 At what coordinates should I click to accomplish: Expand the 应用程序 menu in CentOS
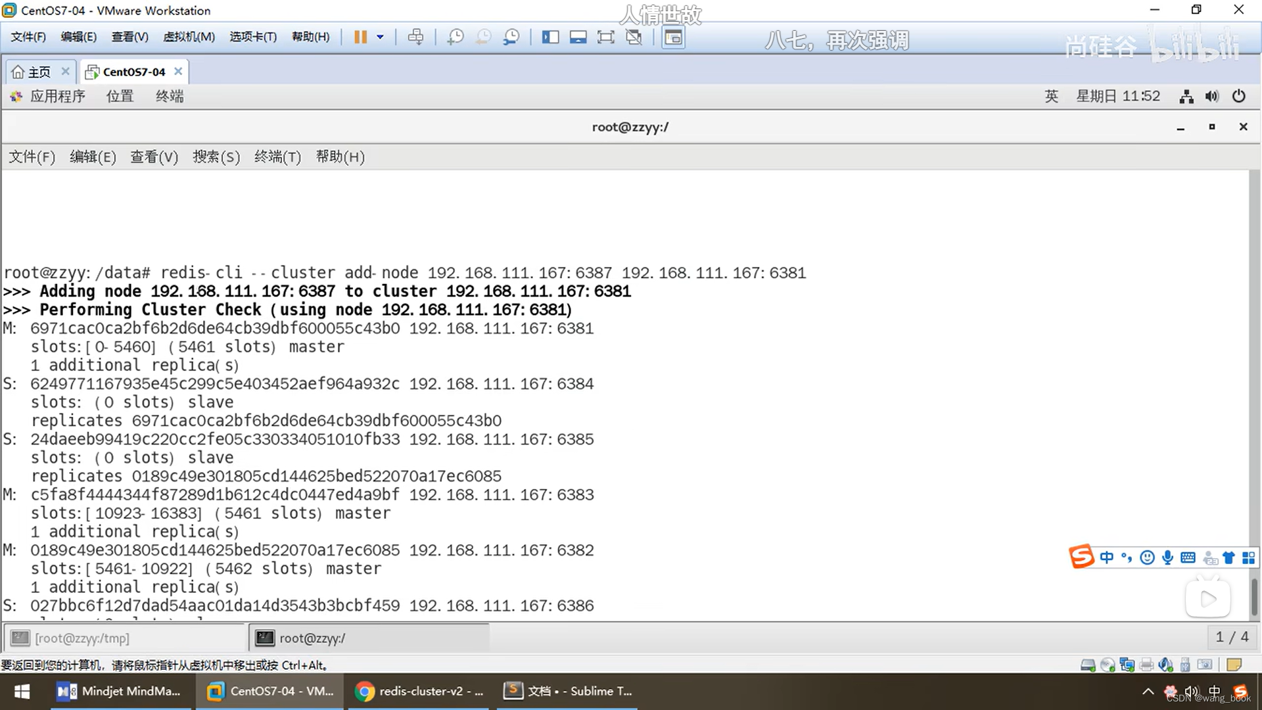coord(57,96)
